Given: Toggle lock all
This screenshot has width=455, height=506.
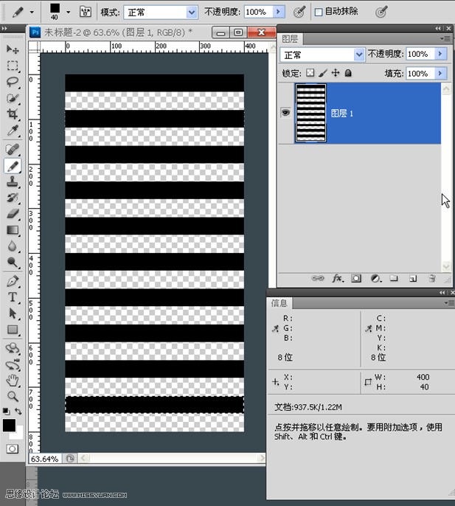Looking at the screenshot, I should 348,73.
